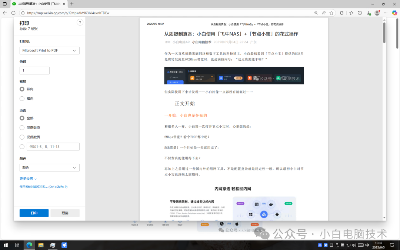
Task: Click the 正文开始 heading in preview
Action: [x=185, y=104]
